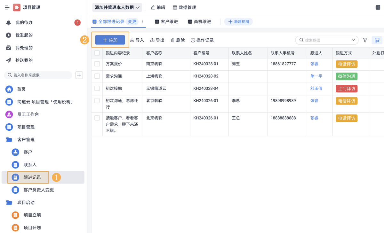The width and height of the screenshot is (384, 233).
Task: Click the 新建视图 button
Action: (238, 22)
